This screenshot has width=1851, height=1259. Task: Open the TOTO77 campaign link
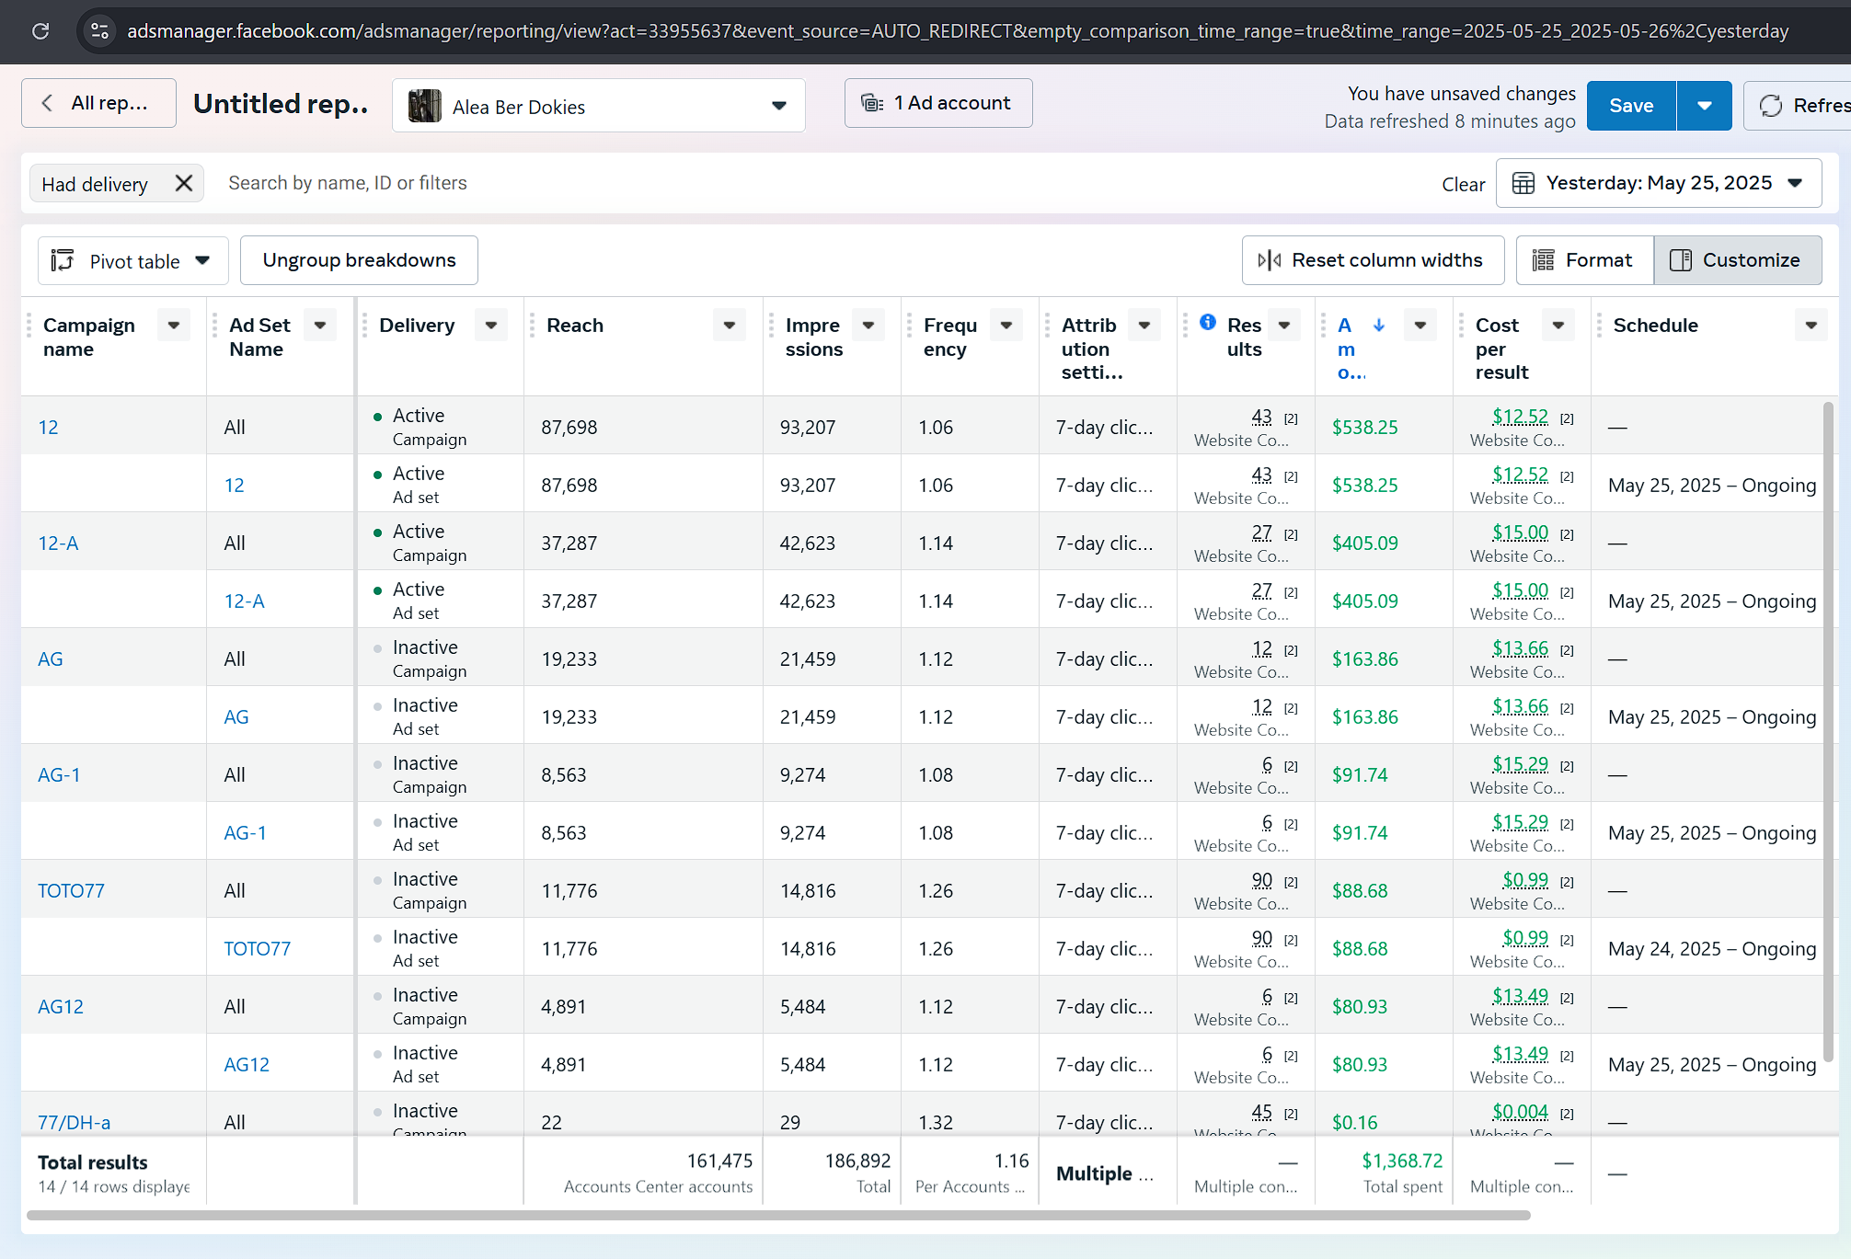click(x=71, y=890)
